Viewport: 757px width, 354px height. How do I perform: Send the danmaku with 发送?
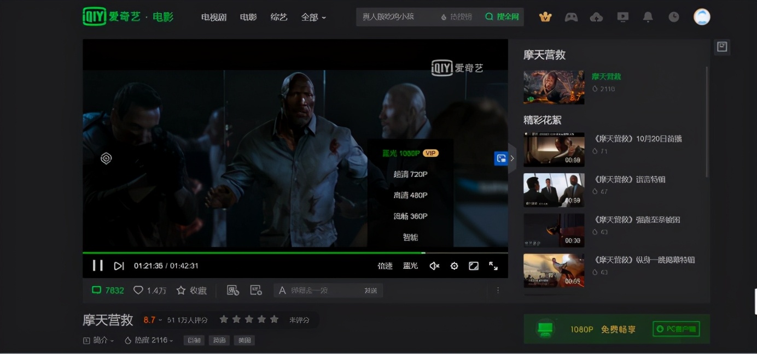(371, 290)
